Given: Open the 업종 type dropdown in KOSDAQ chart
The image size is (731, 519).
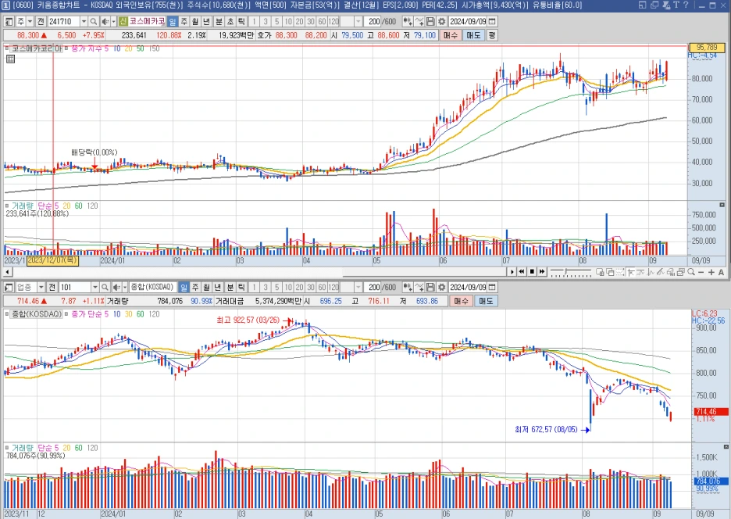Looking at the screenshot, I should click(x=41, y=287).
